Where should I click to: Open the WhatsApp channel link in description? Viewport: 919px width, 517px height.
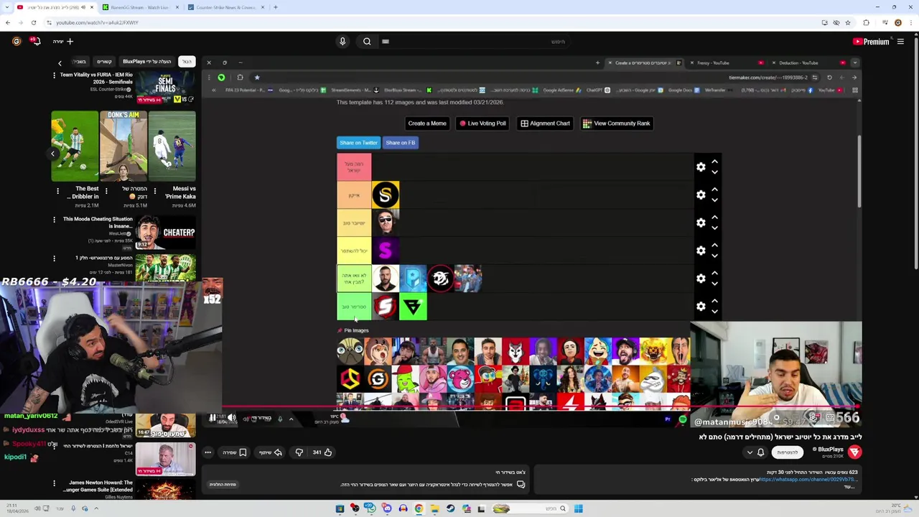tap(808, 480)
